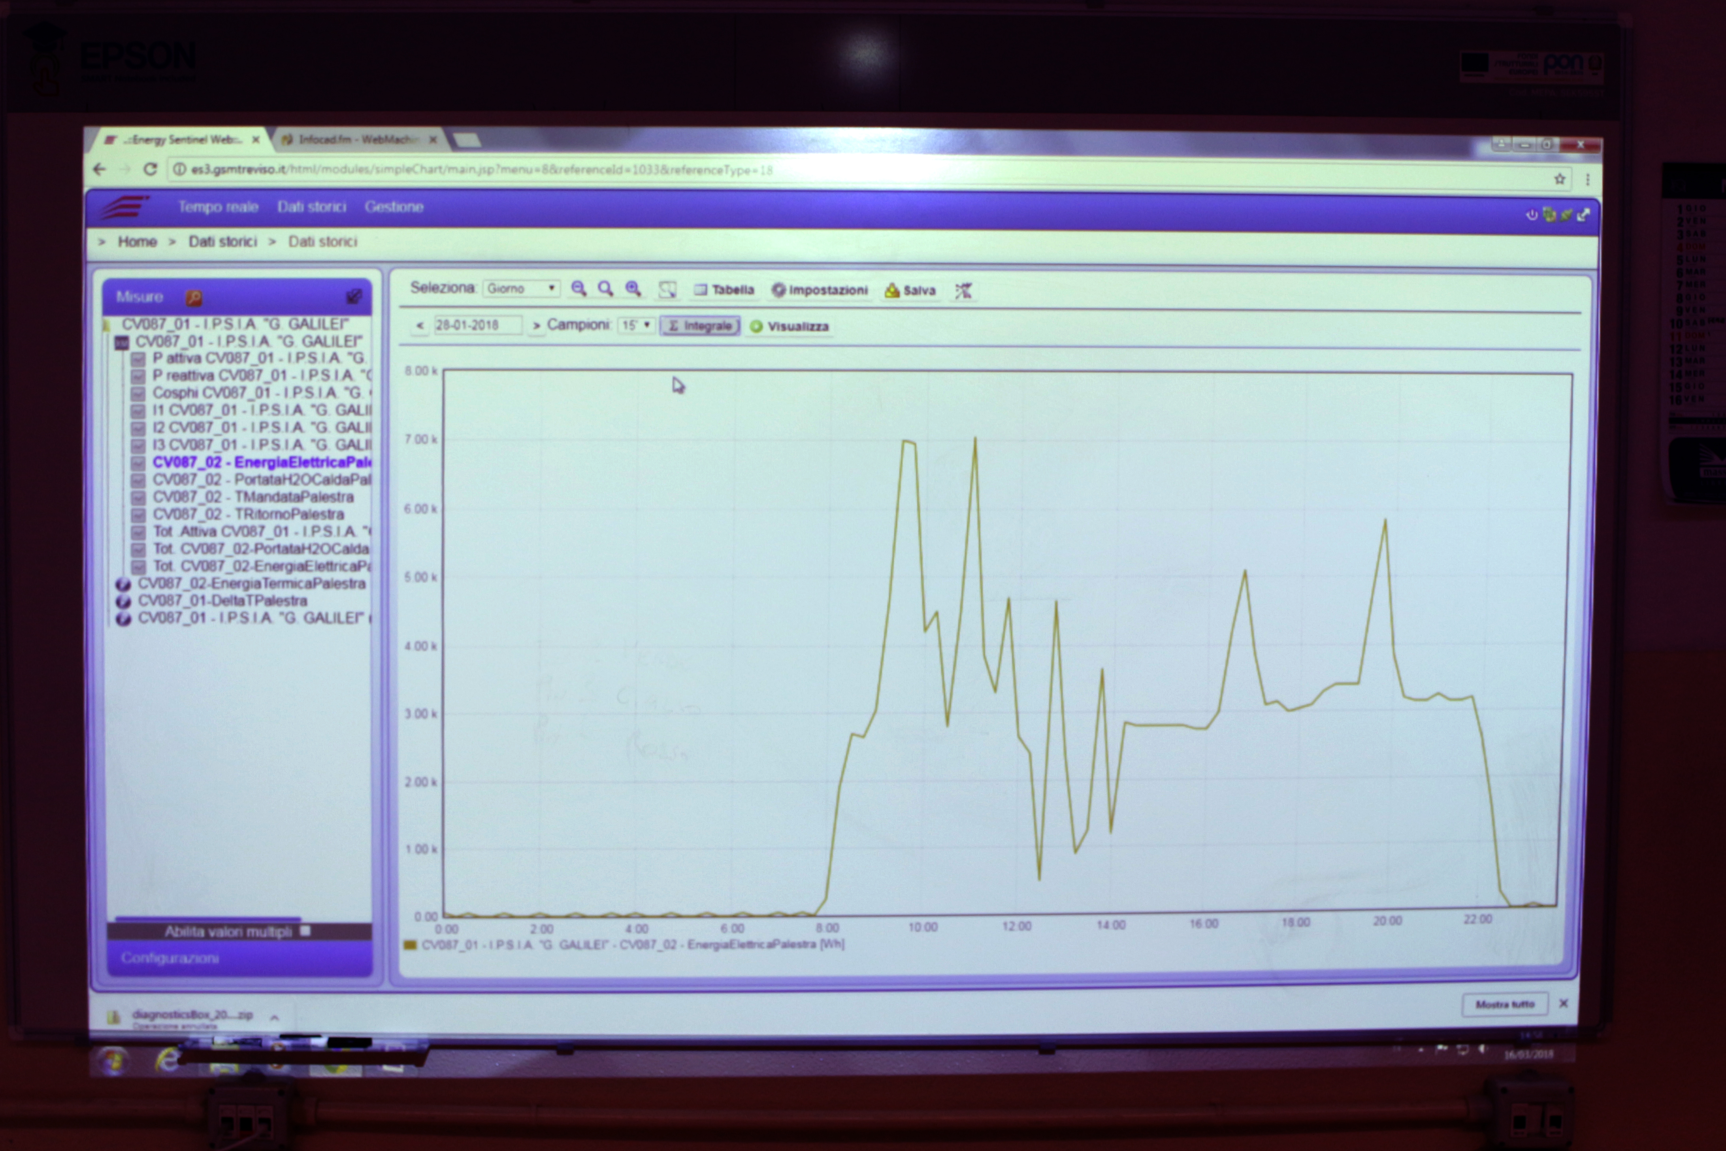The width and height of the screenshot is (1726, 1151).
Task: Click the CV087_01-DeltaTPalestra round icon
Action: click(123, 601)
